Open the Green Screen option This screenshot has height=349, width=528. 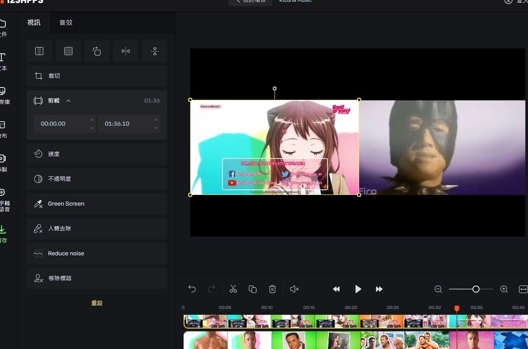click(97, 204)
